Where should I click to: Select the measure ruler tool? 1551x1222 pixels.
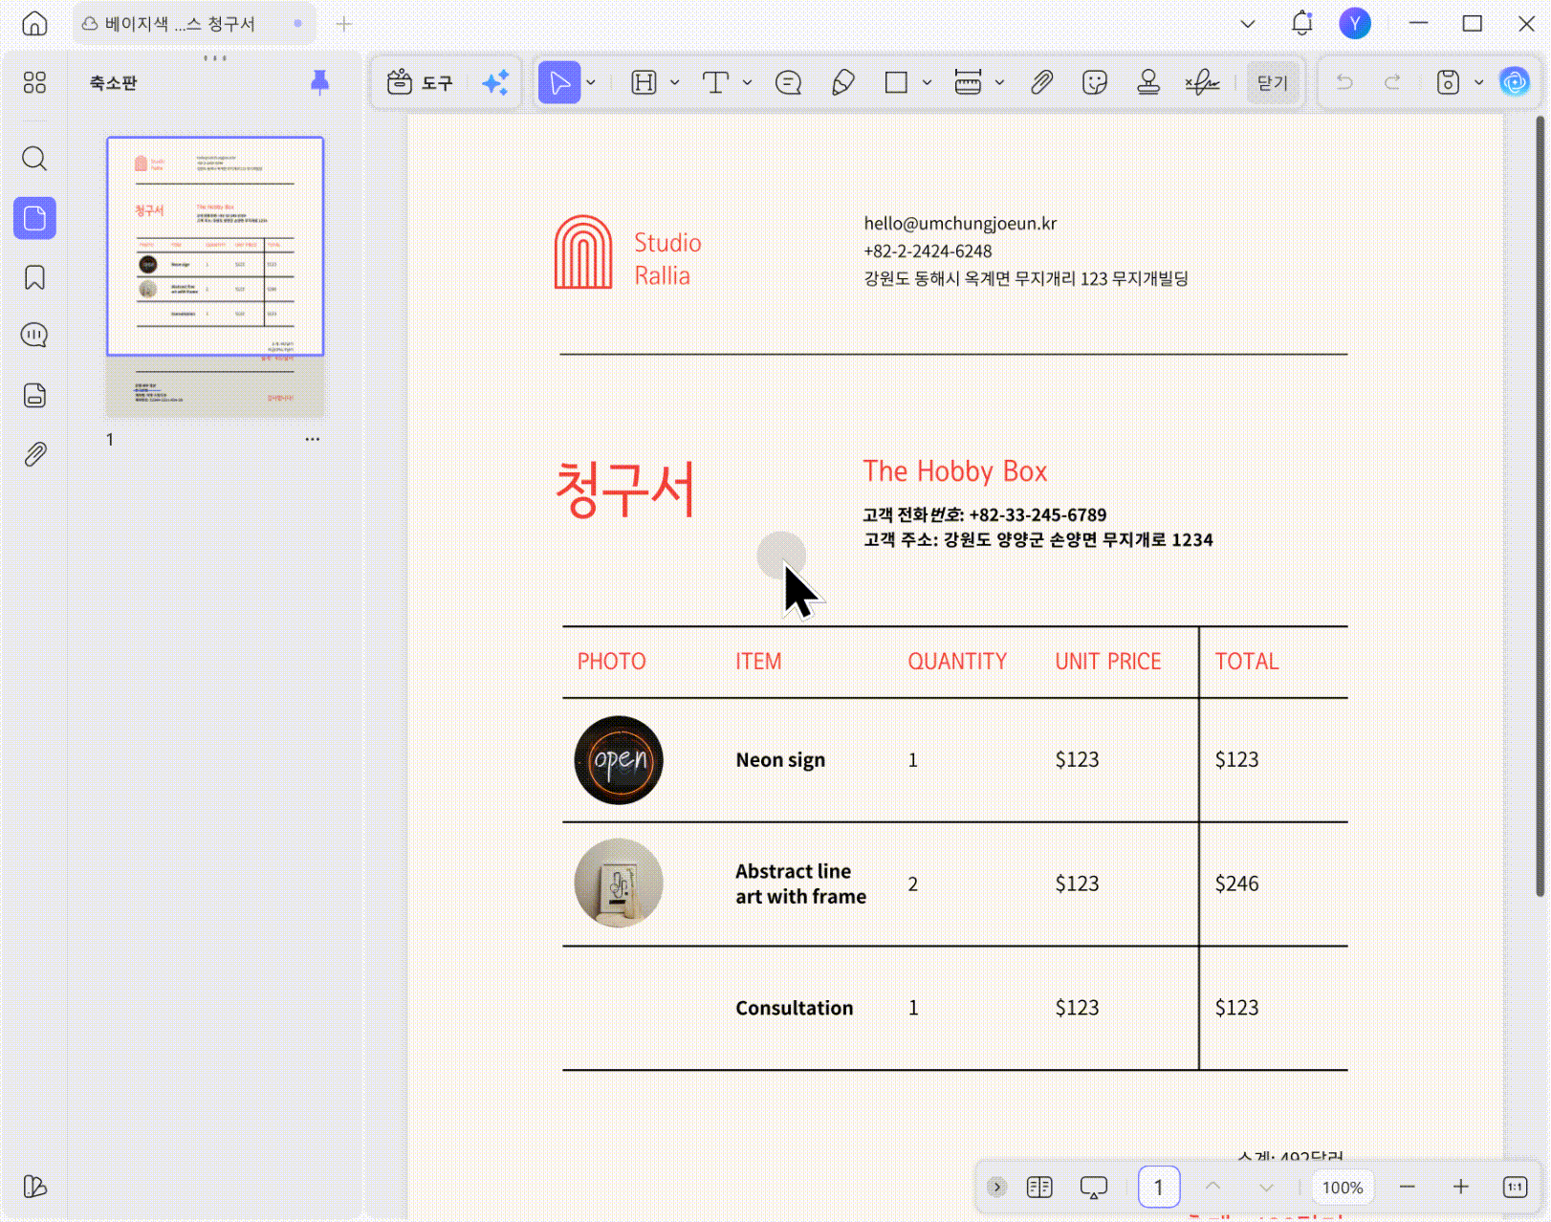968,82
